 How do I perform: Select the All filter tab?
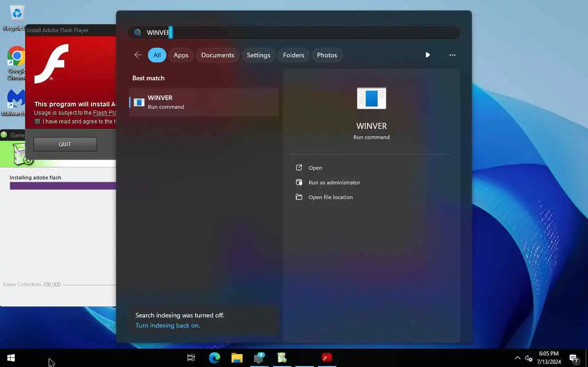point(157,55)
